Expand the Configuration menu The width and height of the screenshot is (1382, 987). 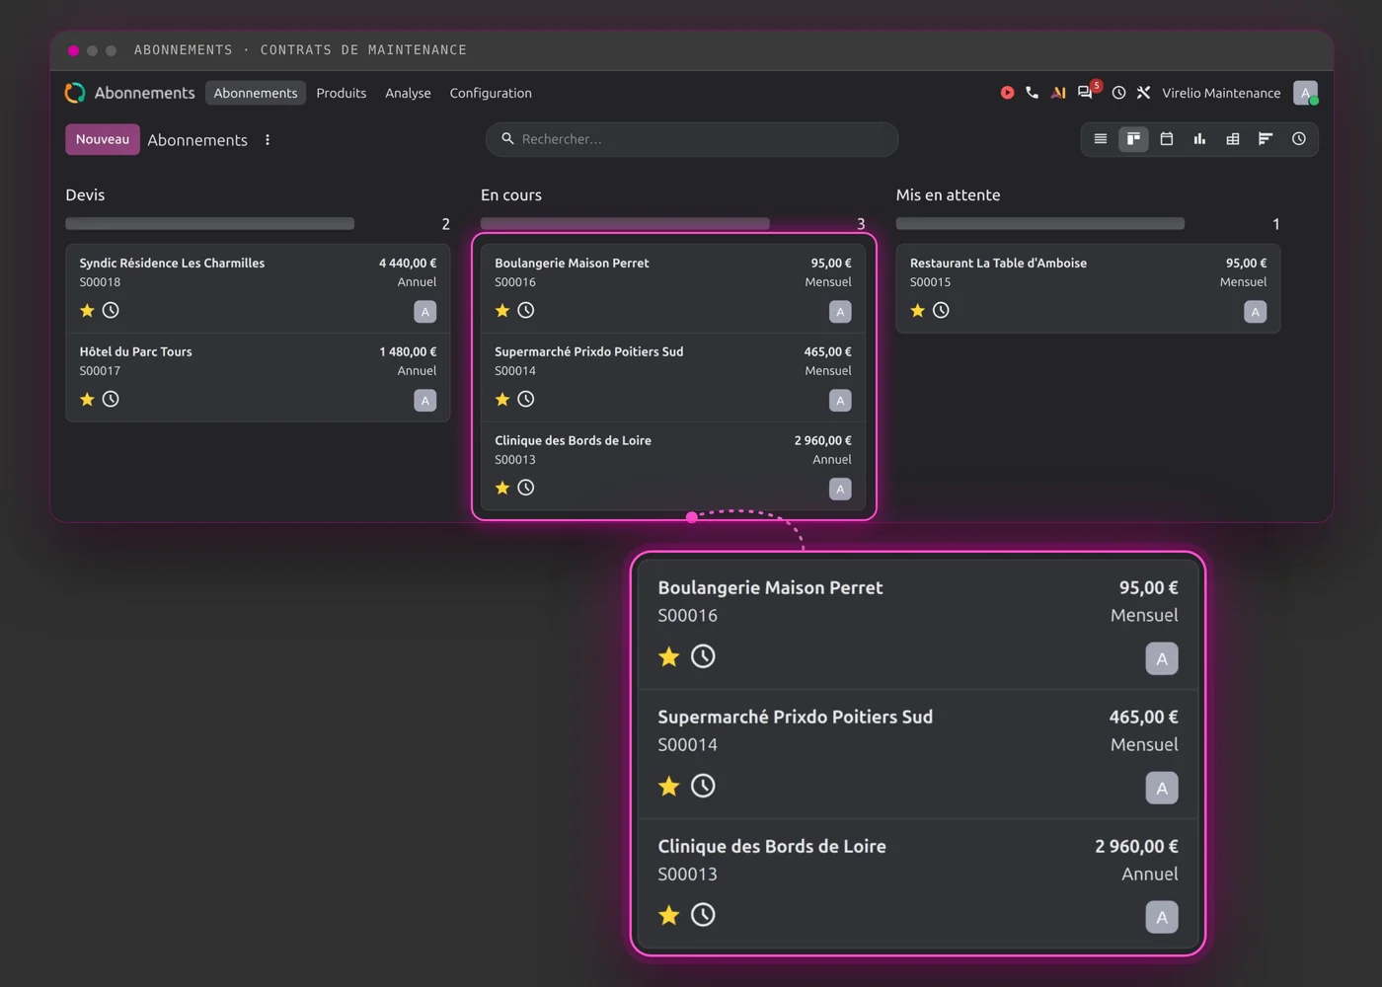click(x=491, y=93)
